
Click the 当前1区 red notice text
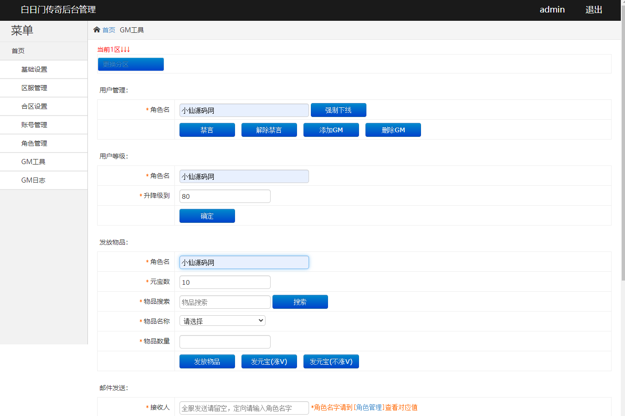click(x=113, y=49)
